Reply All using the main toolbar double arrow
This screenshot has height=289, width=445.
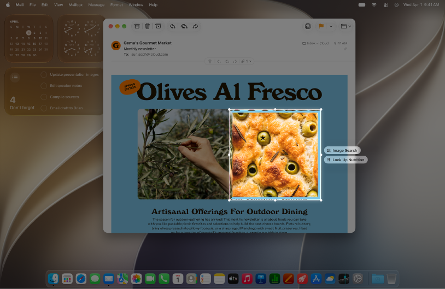tap(184, 26)
